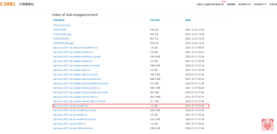The height and width of the screenshot is (134, 277).
Task: Open the SHA256SUMS.gpg file link
Action: click(x=63, y=43)
